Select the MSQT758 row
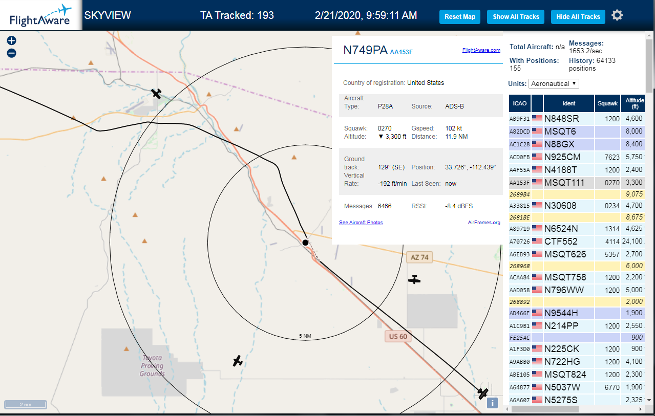Screen dimensions: 655x416 pos(577,277)
